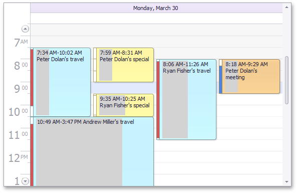Select the red status strip of Ryan Fisher's travel
298x194 pixels.
pos(158,99)
